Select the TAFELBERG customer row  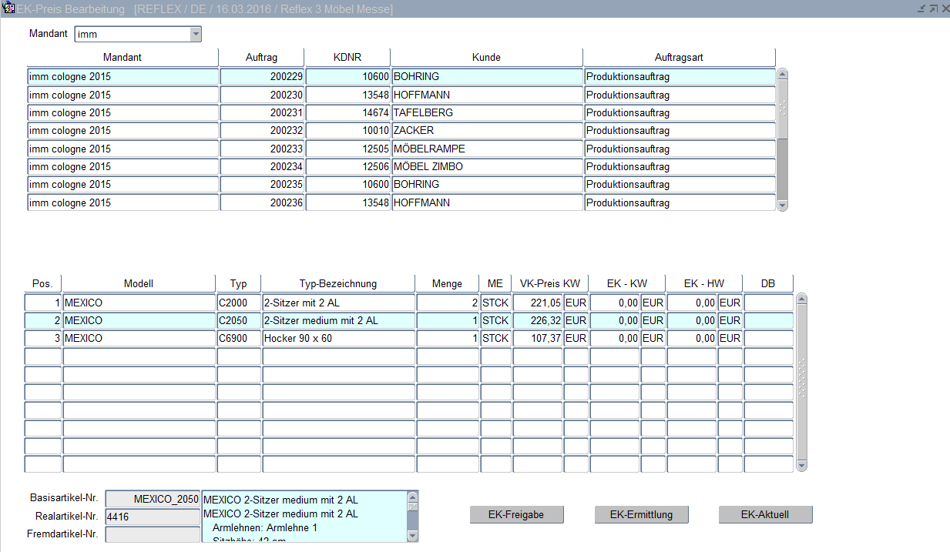coord(486,113)
